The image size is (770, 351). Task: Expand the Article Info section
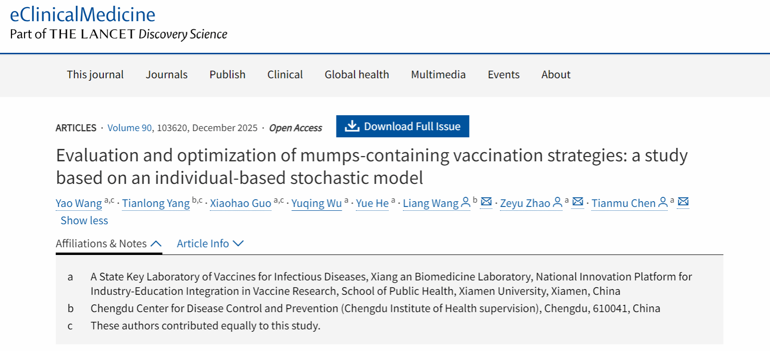click(x=210, y=243)
